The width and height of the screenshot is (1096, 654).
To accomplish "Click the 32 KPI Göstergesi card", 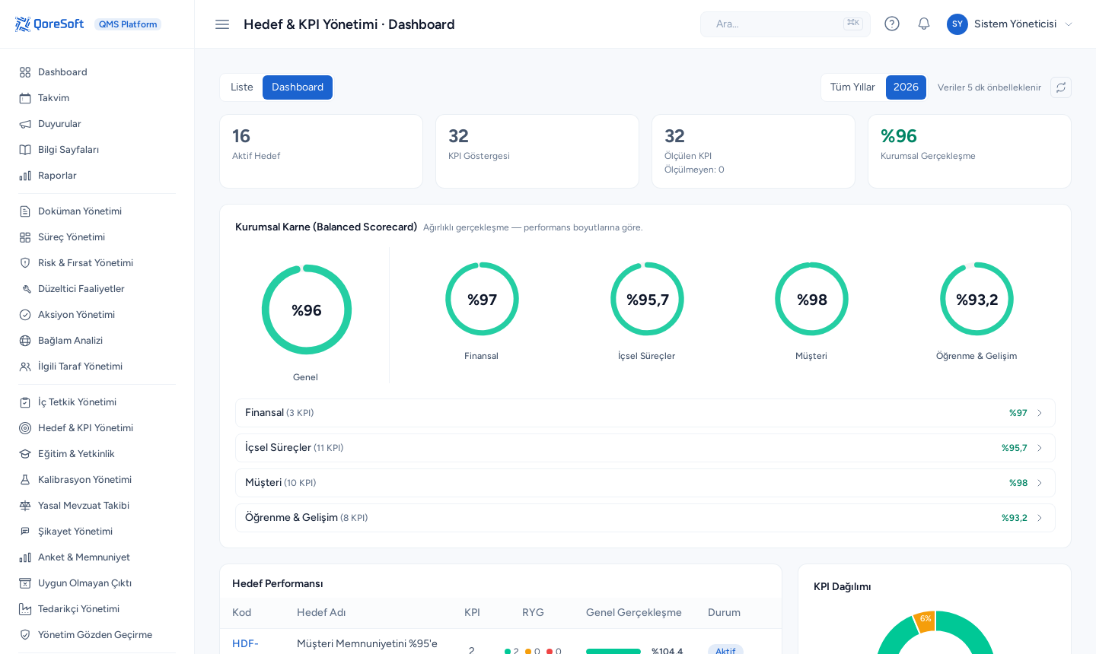I will [x=537, y=151].
